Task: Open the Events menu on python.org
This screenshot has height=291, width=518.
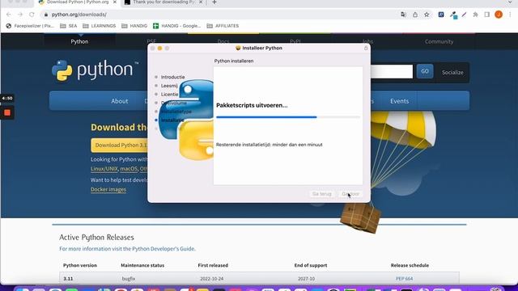Action: coord(399,101)
